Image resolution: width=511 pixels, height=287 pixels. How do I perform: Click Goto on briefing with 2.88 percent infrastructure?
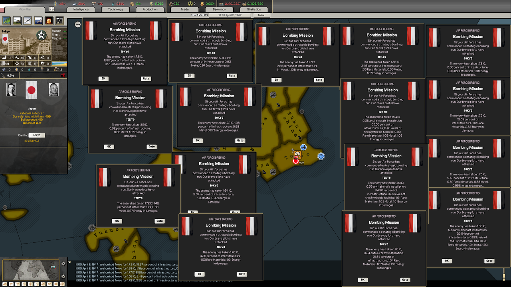[319, 80]
